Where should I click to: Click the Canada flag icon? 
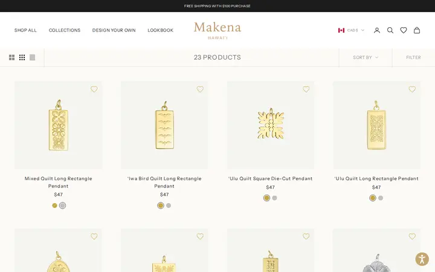click(341, 30)
